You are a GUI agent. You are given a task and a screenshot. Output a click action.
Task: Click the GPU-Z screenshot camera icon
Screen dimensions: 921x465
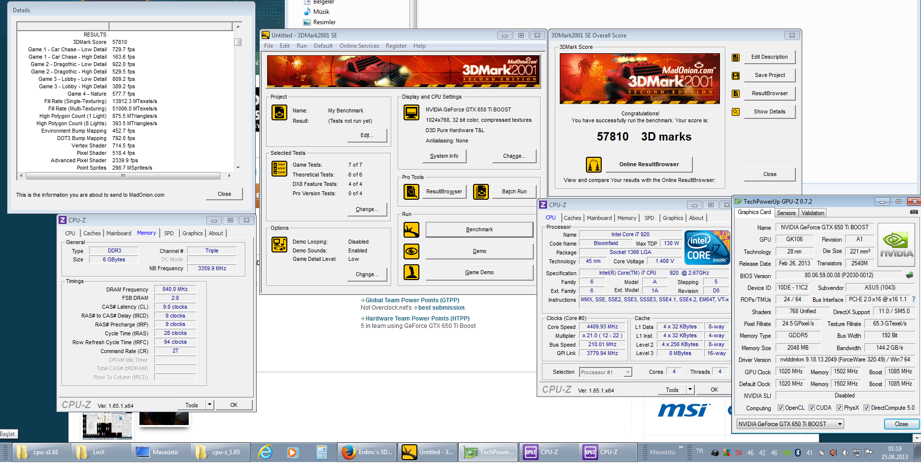coord(914,212)
